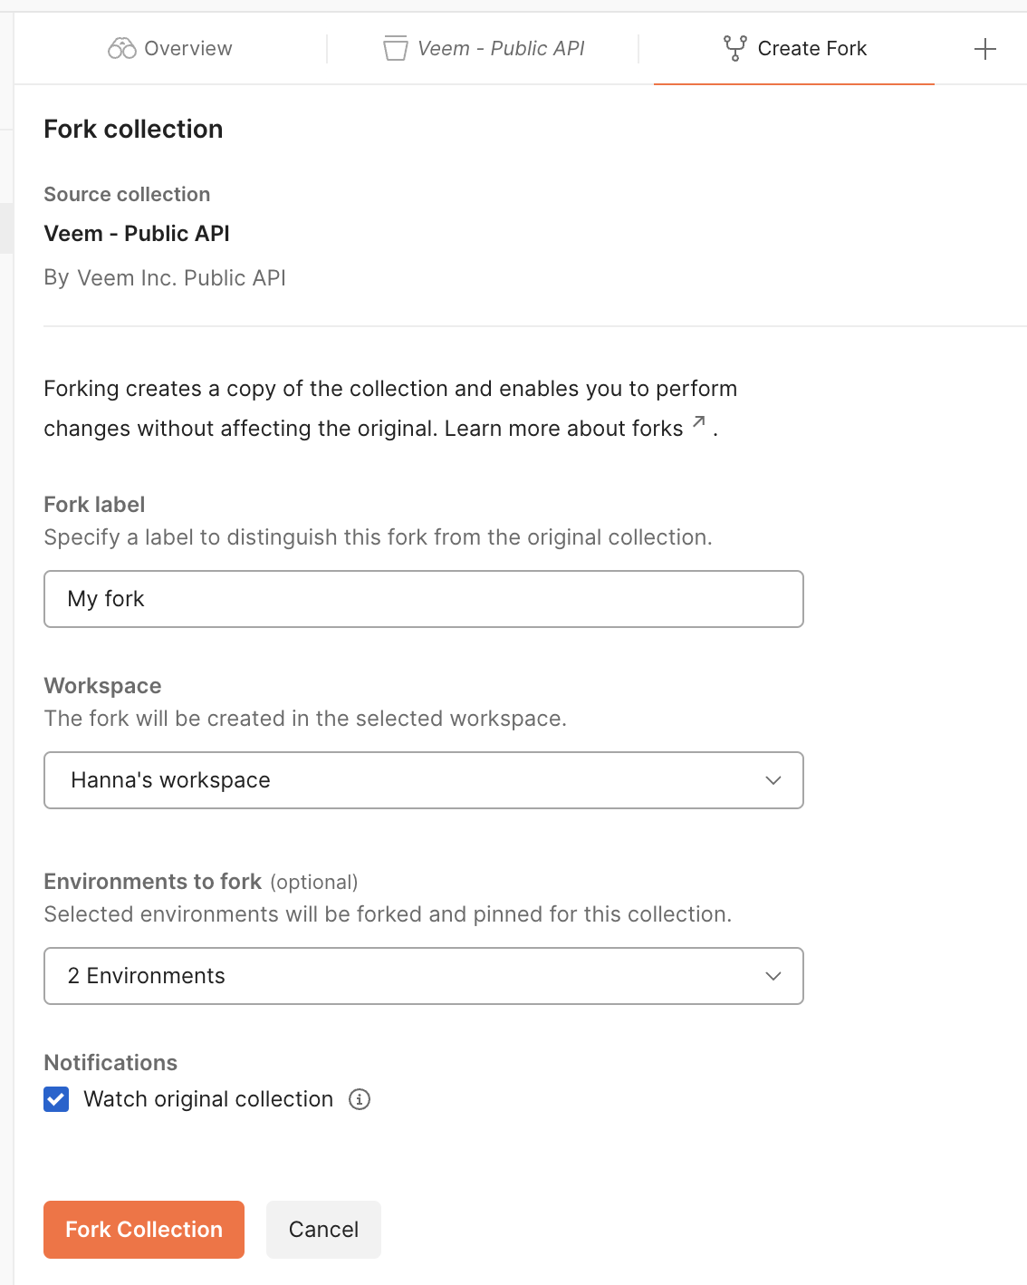The width and height of the screenshot is (1027, 1285).
Task: Uncheck Watch original collection checkbox
Action: 56,1099
